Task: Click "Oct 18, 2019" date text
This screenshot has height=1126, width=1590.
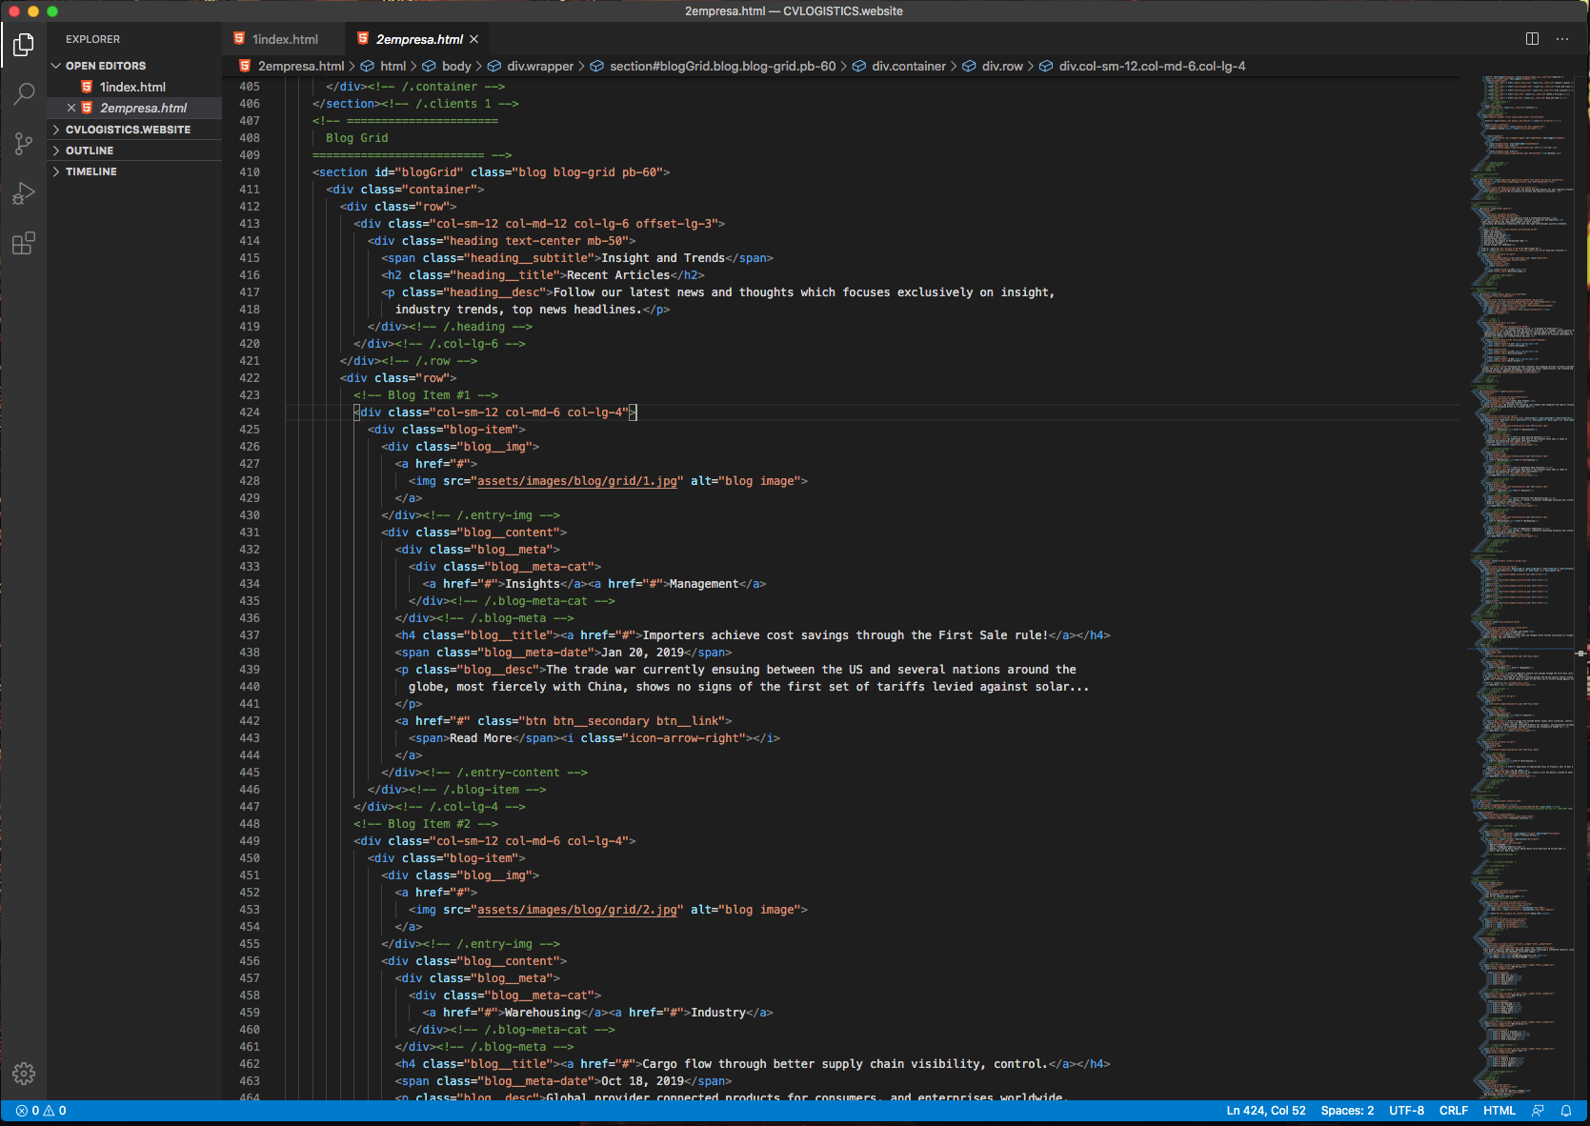Action: click(642, 1081)
